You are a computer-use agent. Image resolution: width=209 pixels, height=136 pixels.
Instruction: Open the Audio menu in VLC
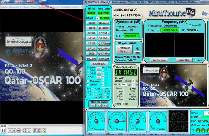tap(26, 7)
